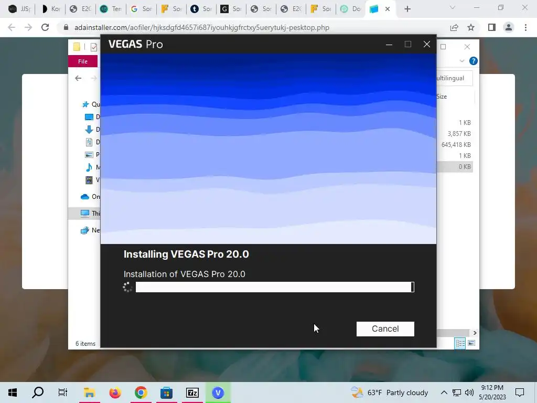The height and width of the screenshot is (403, 537).
Task: Open 7-Zip from the taskbar
Action: pos(192,393)
